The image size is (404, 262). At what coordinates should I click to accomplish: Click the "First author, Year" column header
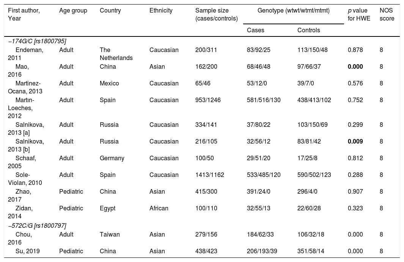[24, 14]
